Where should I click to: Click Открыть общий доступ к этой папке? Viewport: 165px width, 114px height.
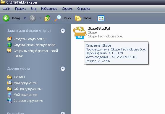pos(36,53)
